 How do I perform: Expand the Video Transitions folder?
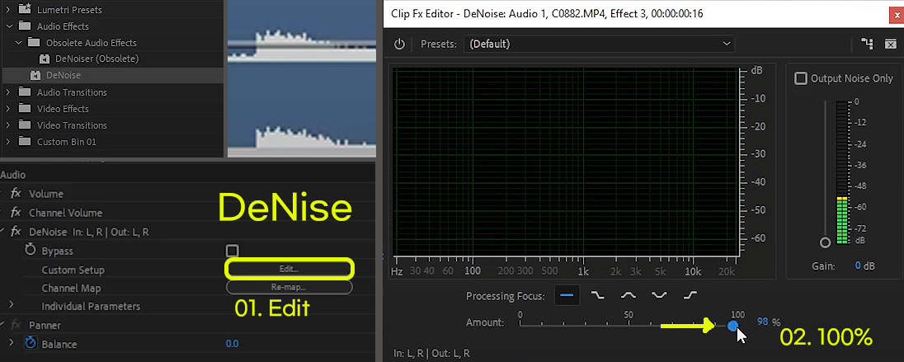coord(8,125)
